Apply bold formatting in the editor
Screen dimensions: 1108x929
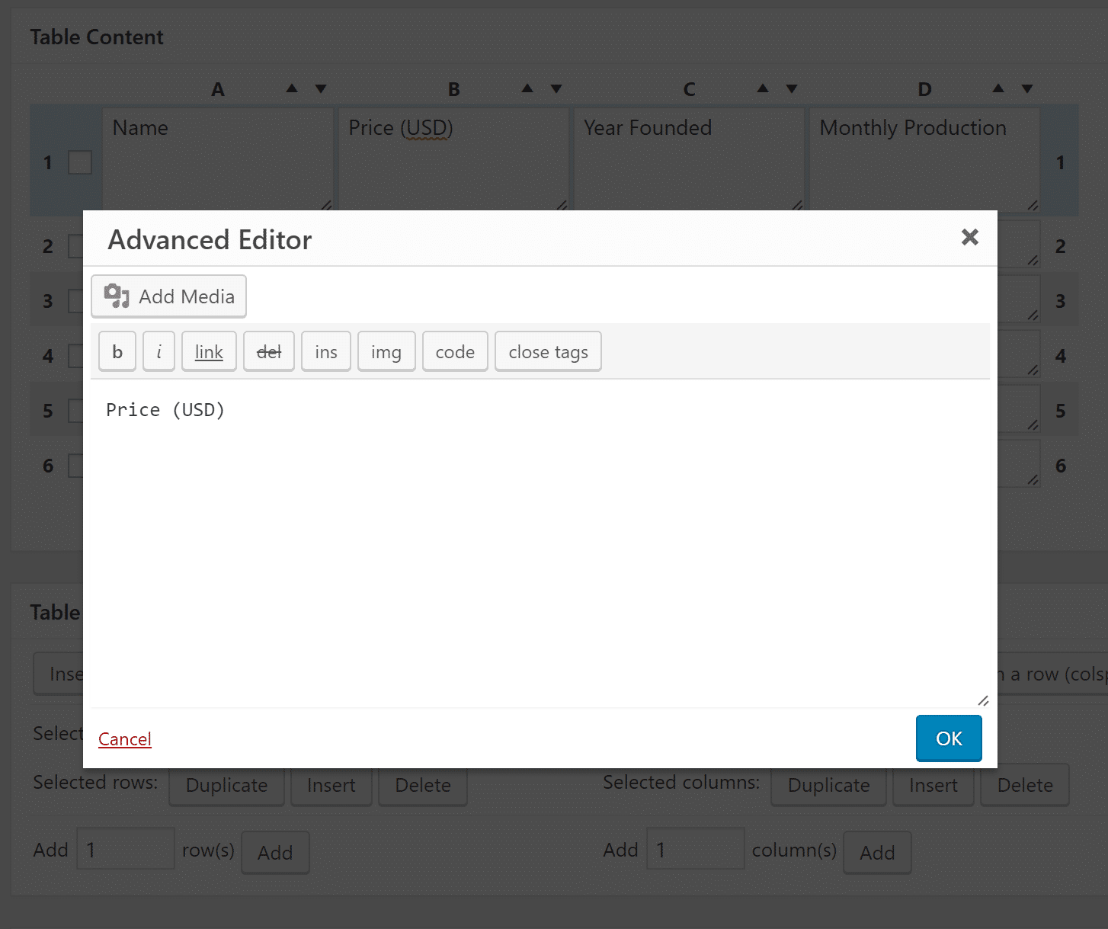pos(117,351)
